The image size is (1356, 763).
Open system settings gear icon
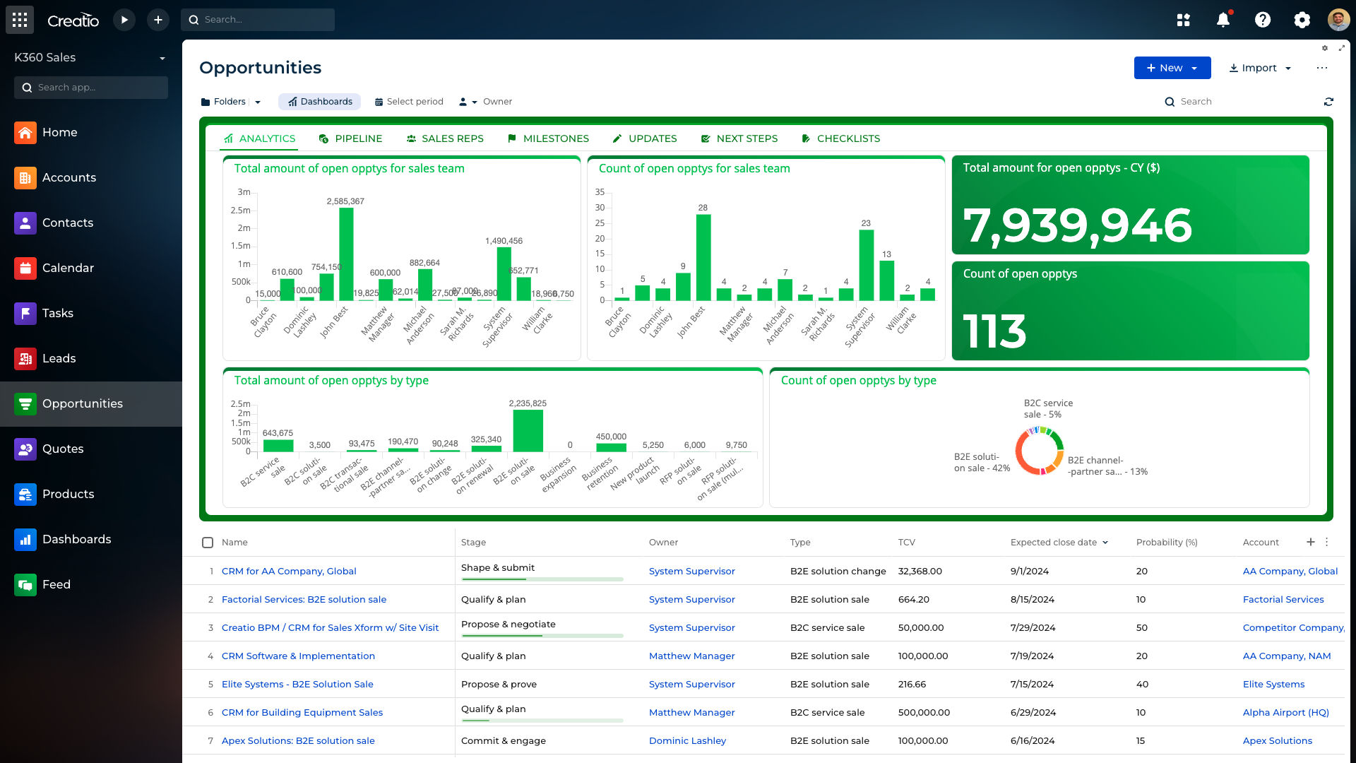click(1302, 20)
